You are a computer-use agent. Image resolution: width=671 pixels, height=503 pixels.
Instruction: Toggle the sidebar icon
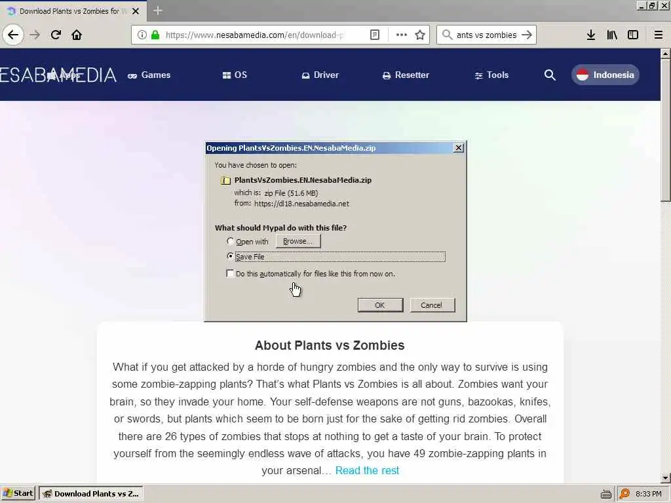click(x=633, y=35)
